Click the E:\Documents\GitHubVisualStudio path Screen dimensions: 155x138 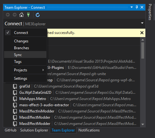(102, 68)
